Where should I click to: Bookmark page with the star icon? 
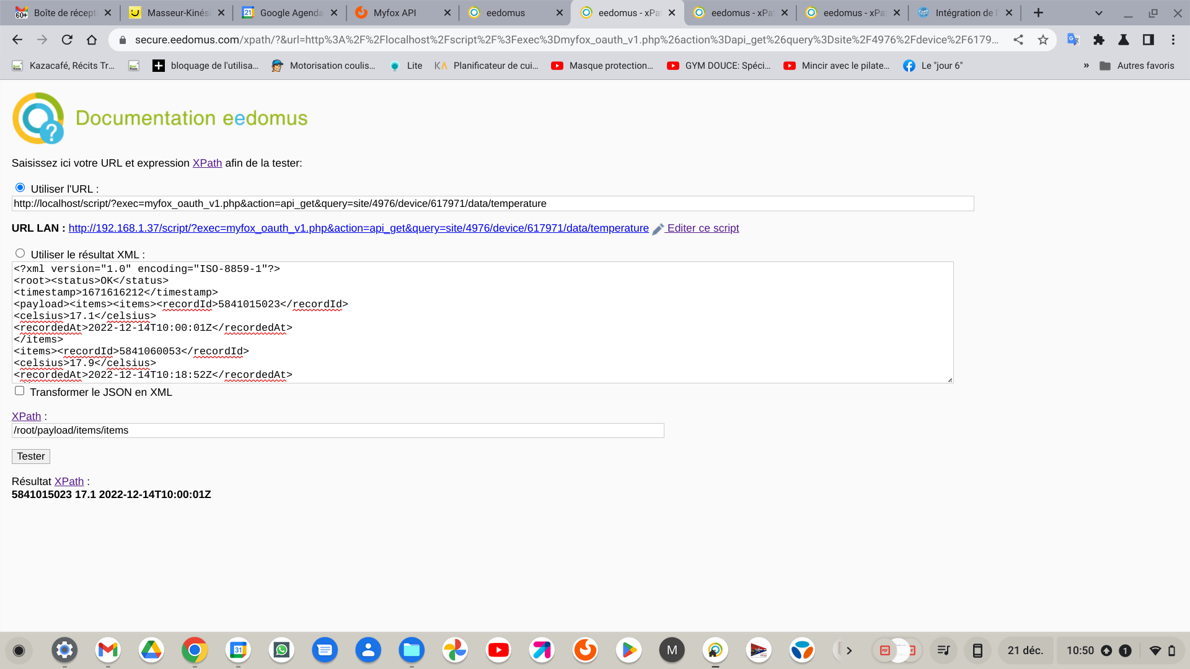click(1043, 40)
